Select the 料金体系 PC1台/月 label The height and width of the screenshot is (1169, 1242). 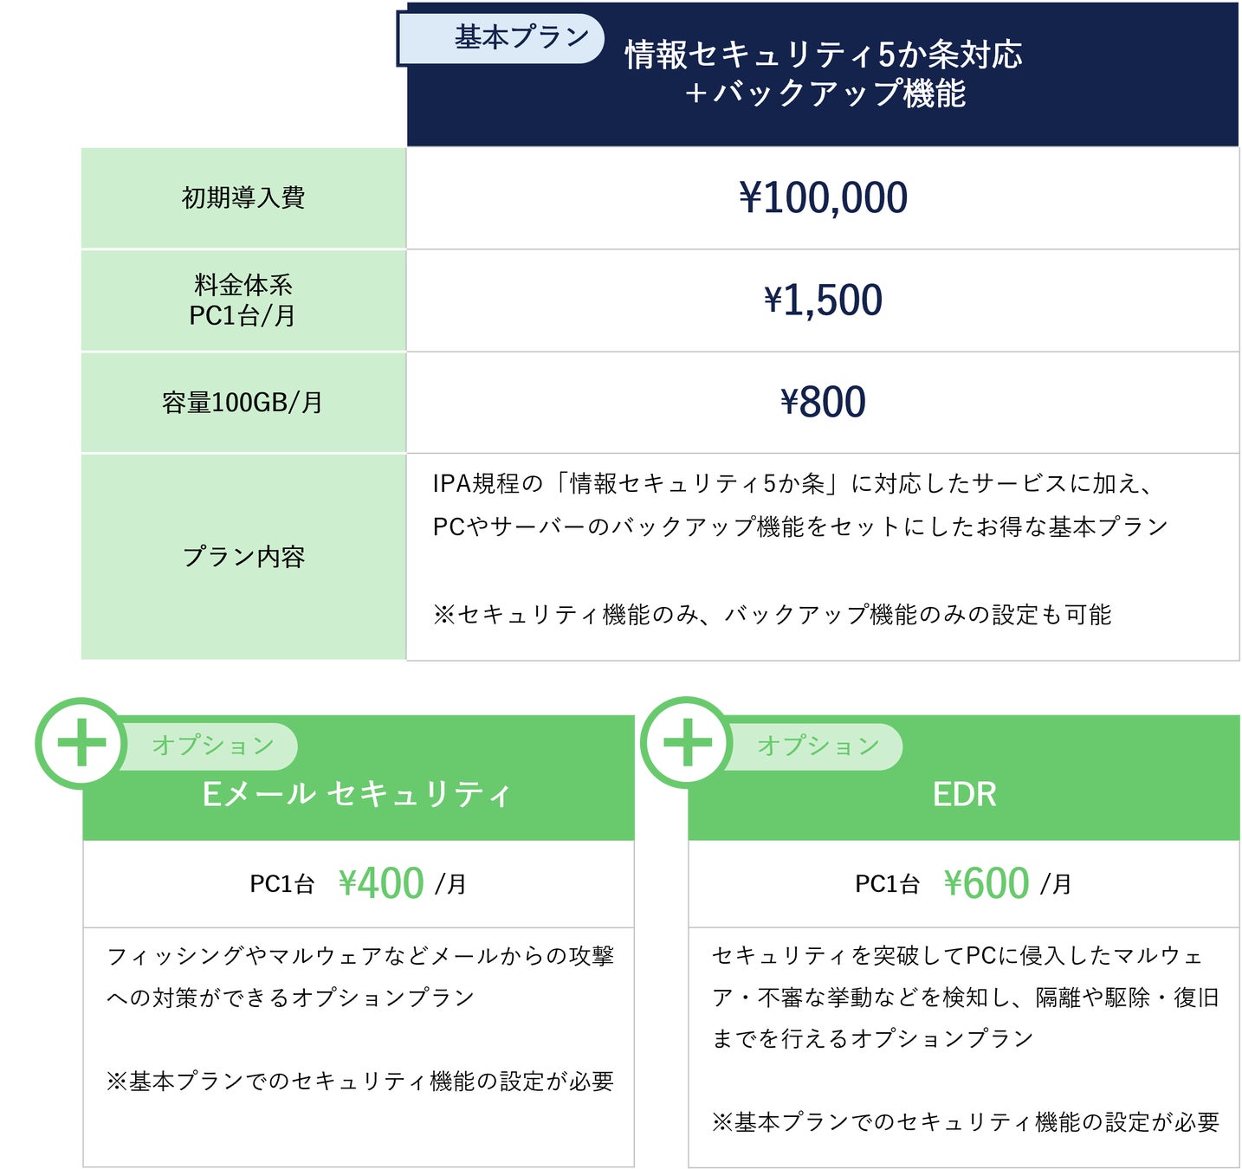tap(243, 300)
